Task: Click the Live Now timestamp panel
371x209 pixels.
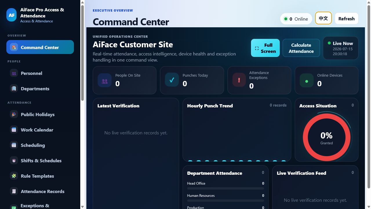Action: 341,48
